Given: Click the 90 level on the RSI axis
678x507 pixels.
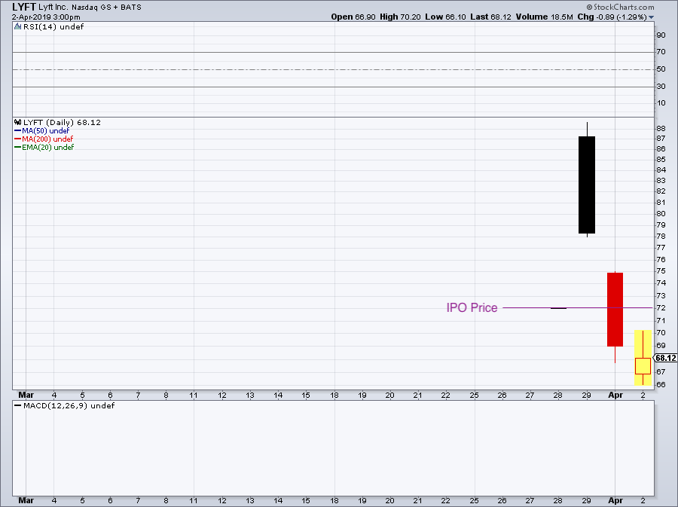Looking at the screenshot, I should pos(661,35).
